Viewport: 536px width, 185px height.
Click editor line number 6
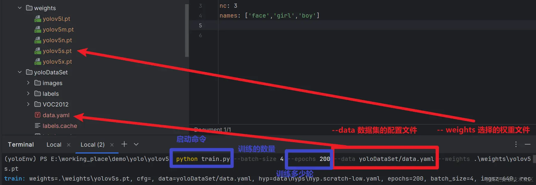click(200, 35)
